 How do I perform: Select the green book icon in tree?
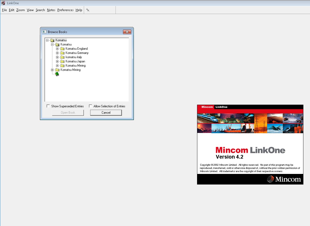(57, 74)
